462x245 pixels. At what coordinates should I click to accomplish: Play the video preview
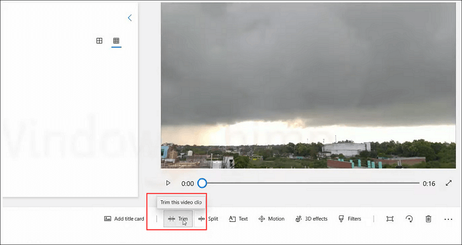tap(168, 183)
